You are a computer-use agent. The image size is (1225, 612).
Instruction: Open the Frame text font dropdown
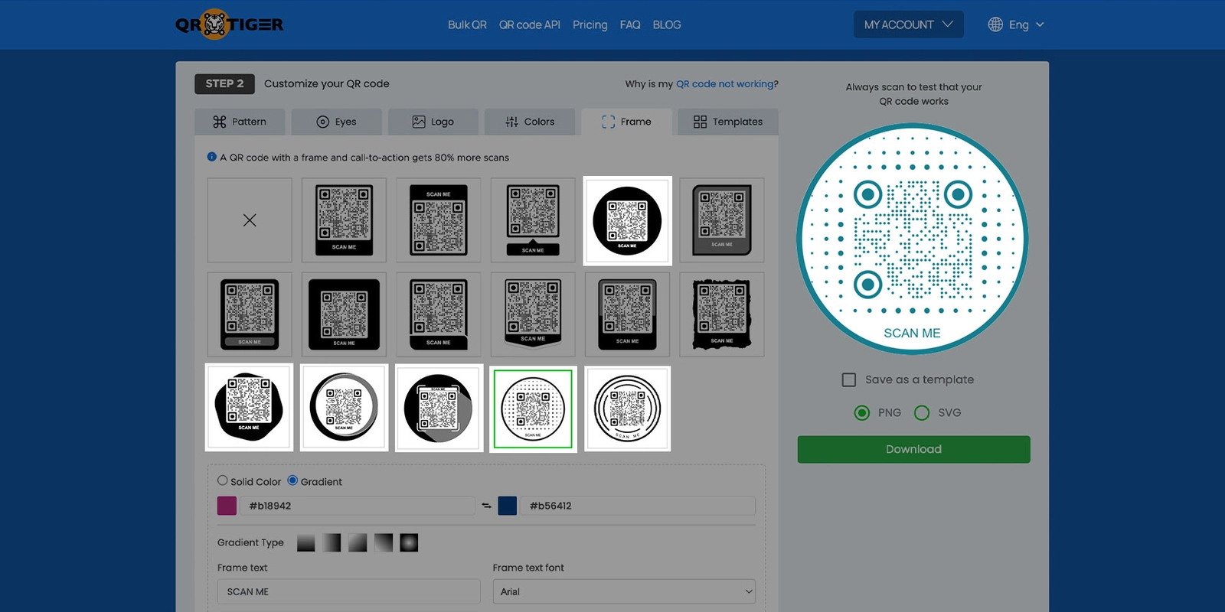point(624,591)
